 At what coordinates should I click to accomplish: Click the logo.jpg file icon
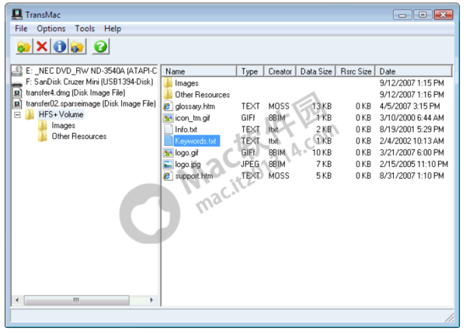[x=168, y=164]
